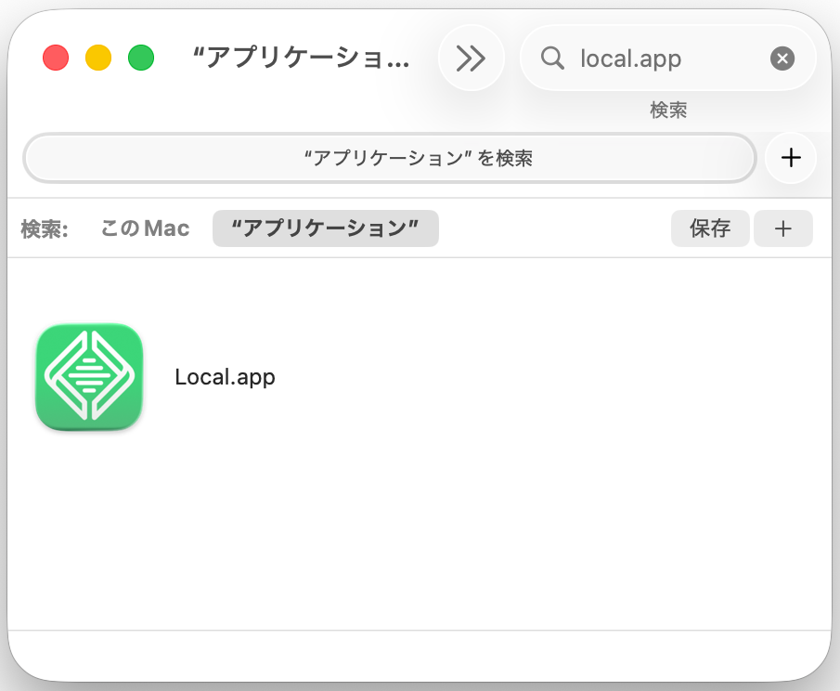Image resolution: width=840 pixels, height=691 pixels.
Task: Focus the search field containing local.app
Action: (668, 58)
